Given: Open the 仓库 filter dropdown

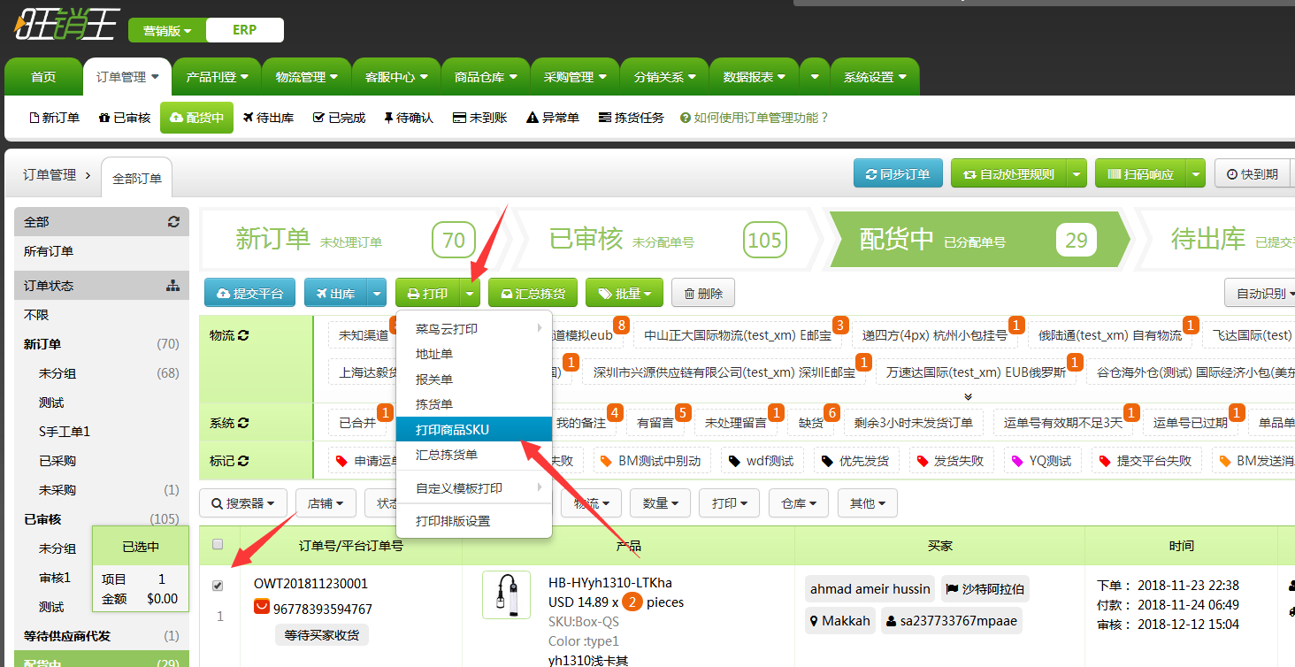Looking at the screenshot, I should point(799,503).
